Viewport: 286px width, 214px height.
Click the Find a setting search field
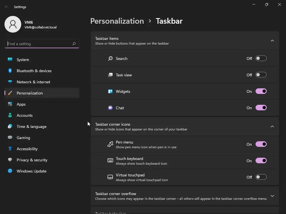(39, 44)
